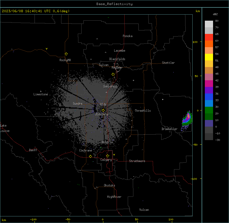229x223 pixels.
Task: Click the Sundre label
Action: click(x=78, y=104)
